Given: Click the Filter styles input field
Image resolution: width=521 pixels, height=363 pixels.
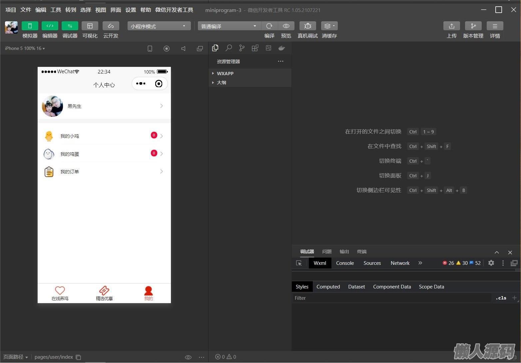Looking at the screenshot, I should 391,298.
